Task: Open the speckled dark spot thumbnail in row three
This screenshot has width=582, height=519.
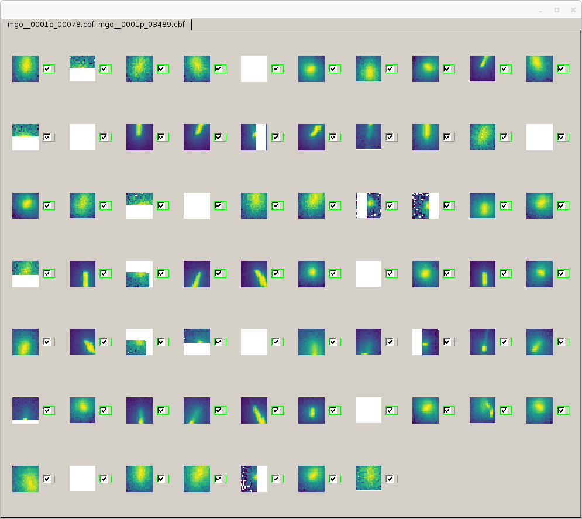Action: point(425,205)
